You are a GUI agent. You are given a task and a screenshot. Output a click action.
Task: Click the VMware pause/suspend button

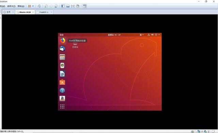pyautogui.click(x=29, y=6)
